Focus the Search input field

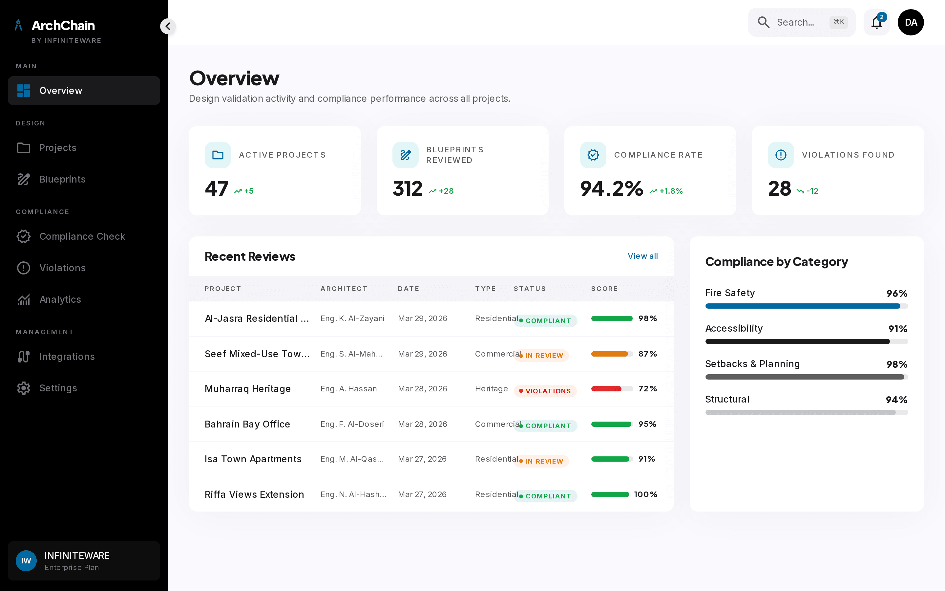801,22
